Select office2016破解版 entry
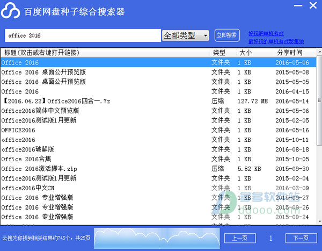The width and height of the screenshot is (322, 251). (x=158, y=149)
